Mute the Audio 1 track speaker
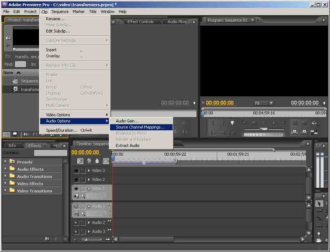Screen dimensions: 330x252 pyautogui.click(x=76, y=207)
